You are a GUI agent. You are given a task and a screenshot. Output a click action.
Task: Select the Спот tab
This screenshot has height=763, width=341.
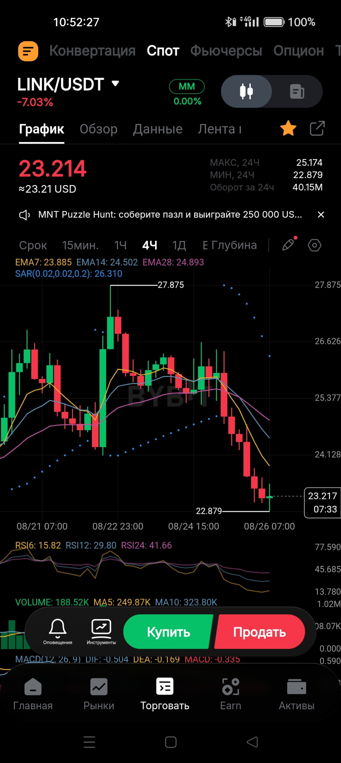[x=163, y=51]
